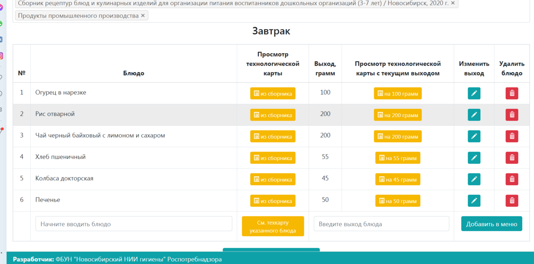Open 'из сборника' card for Печенье
534x264 pixels.
(x=273, y=201)
